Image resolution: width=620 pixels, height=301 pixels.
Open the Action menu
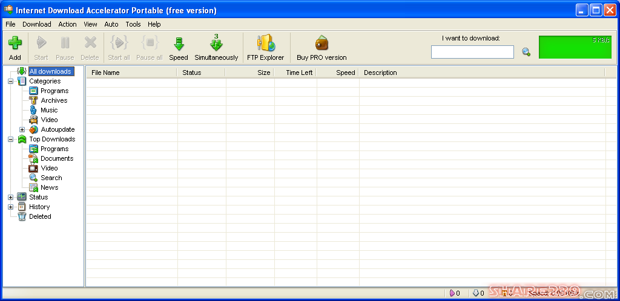pyautogui.click(x=68, y=24)
